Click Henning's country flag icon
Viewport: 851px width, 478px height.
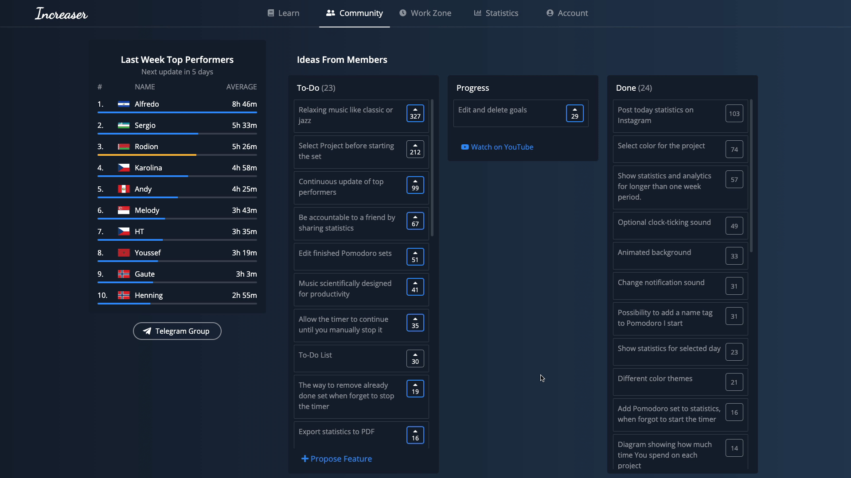(124, 295)
